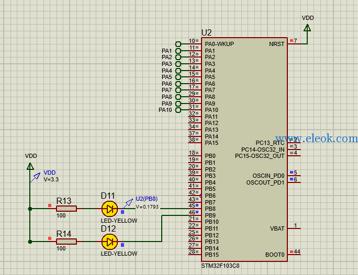Select the VDD power terminal above R13
The height and width of the screenshot is (275, 358).
[x=30, y=166]
